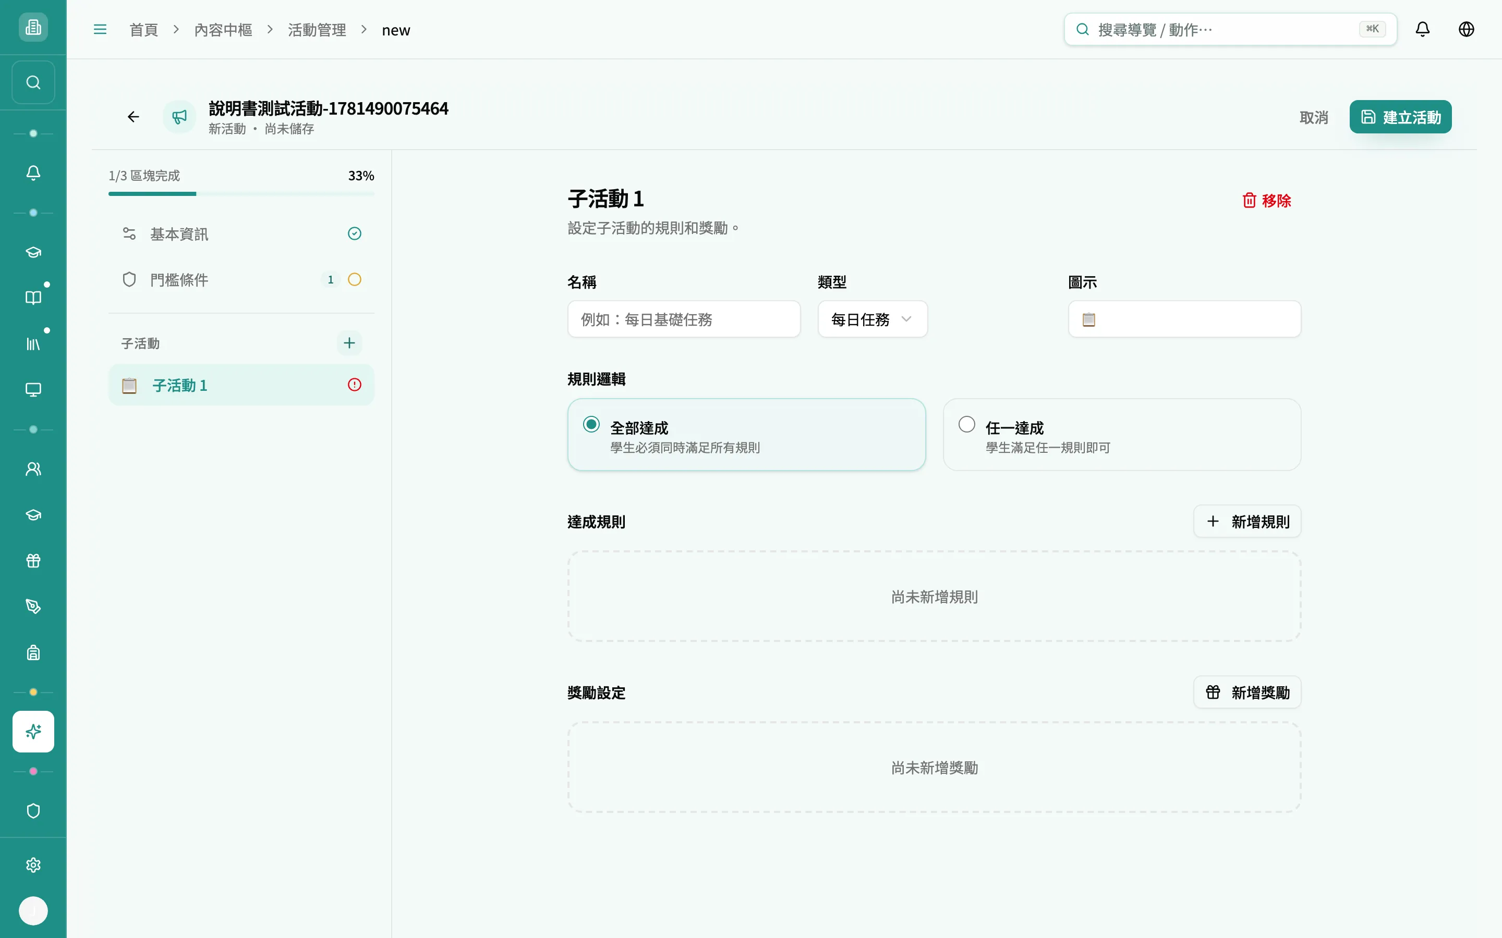Click the pen tool icon in sidebar

point(33,607)
